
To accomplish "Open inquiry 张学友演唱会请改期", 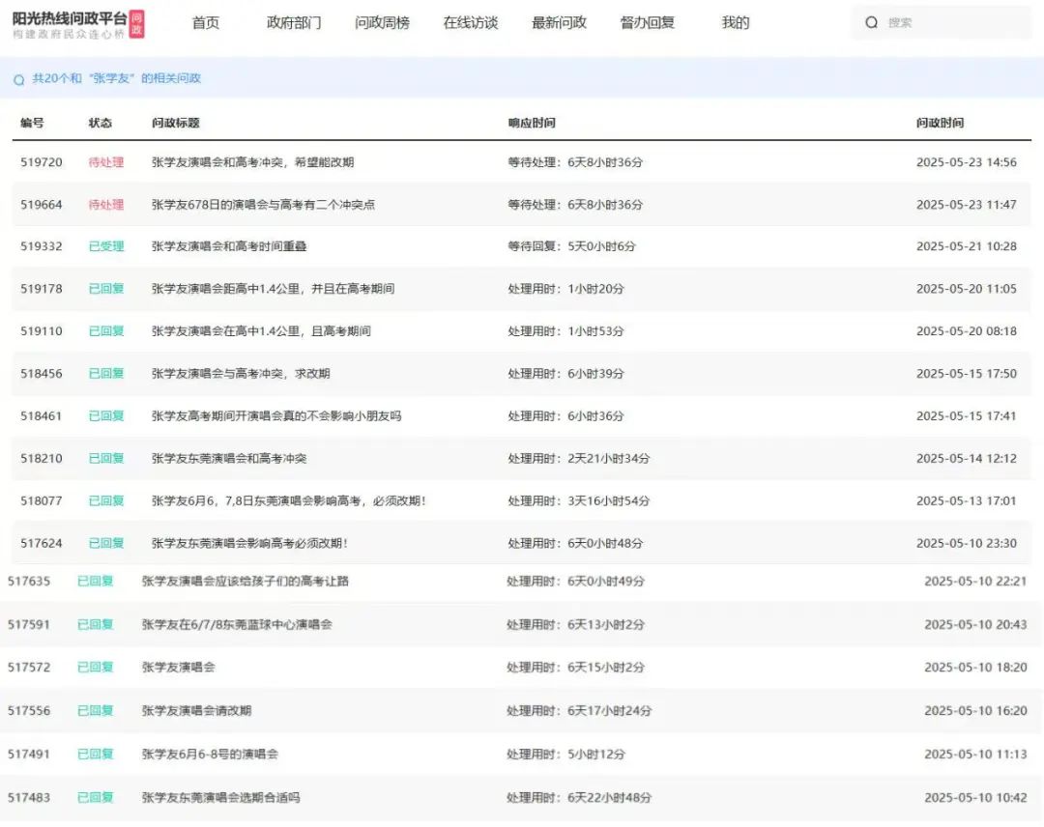I will (196, 710).
